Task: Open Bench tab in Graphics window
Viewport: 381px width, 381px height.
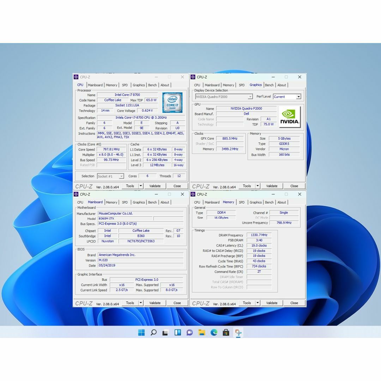Action: pos(269,85)
